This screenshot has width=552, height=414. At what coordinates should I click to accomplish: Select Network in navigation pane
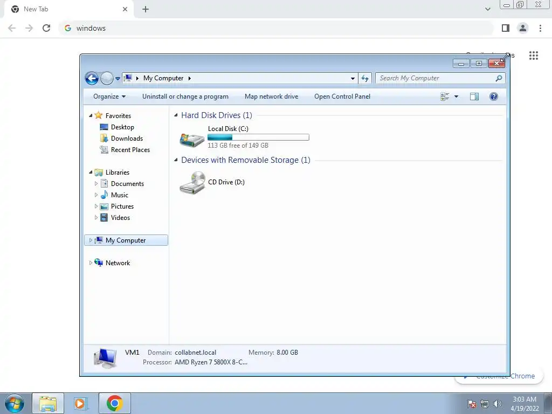point(118,263)
